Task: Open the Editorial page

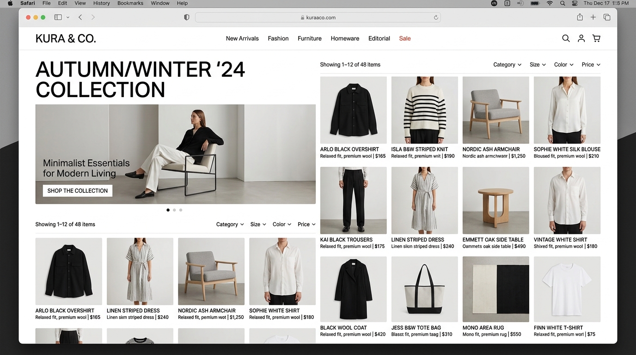Action: click(x=379, y=38)
